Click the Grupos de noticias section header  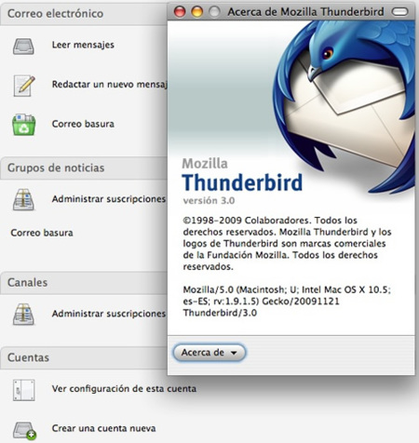(x=84, y=168)
